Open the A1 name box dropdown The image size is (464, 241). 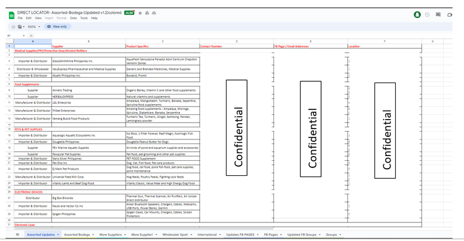(24, 35)
